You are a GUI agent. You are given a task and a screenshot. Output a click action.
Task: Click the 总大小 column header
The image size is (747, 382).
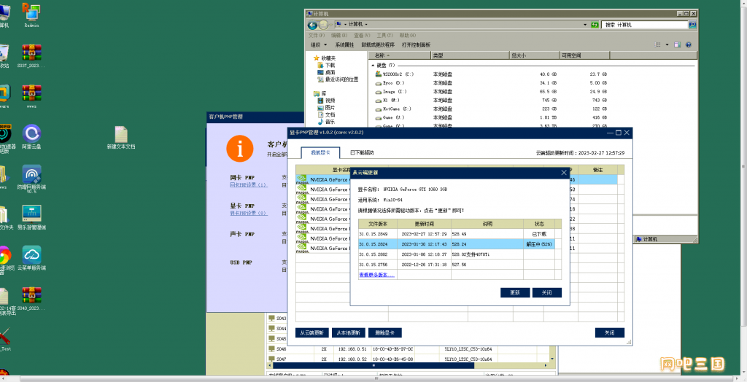coord(534,55)
